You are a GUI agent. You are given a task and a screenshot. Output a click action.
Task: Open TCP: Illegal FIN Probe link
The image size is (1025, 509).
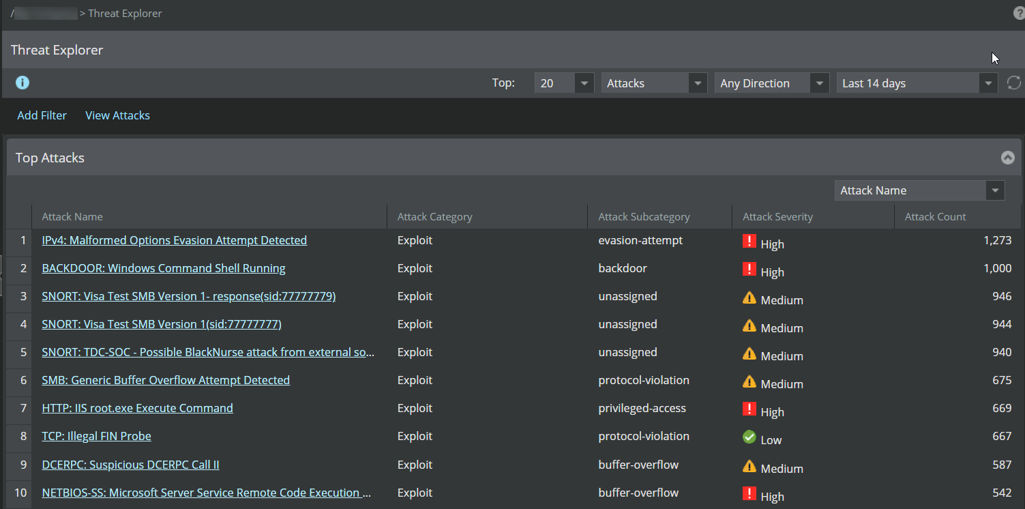(x=96, y=436)
